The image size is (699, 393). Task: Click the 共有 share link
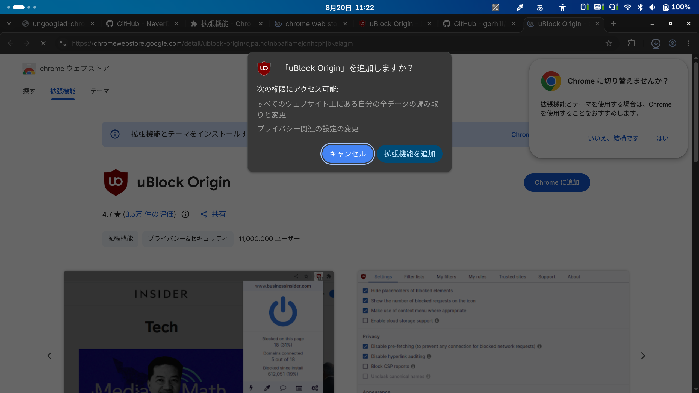tap(213, 214)
